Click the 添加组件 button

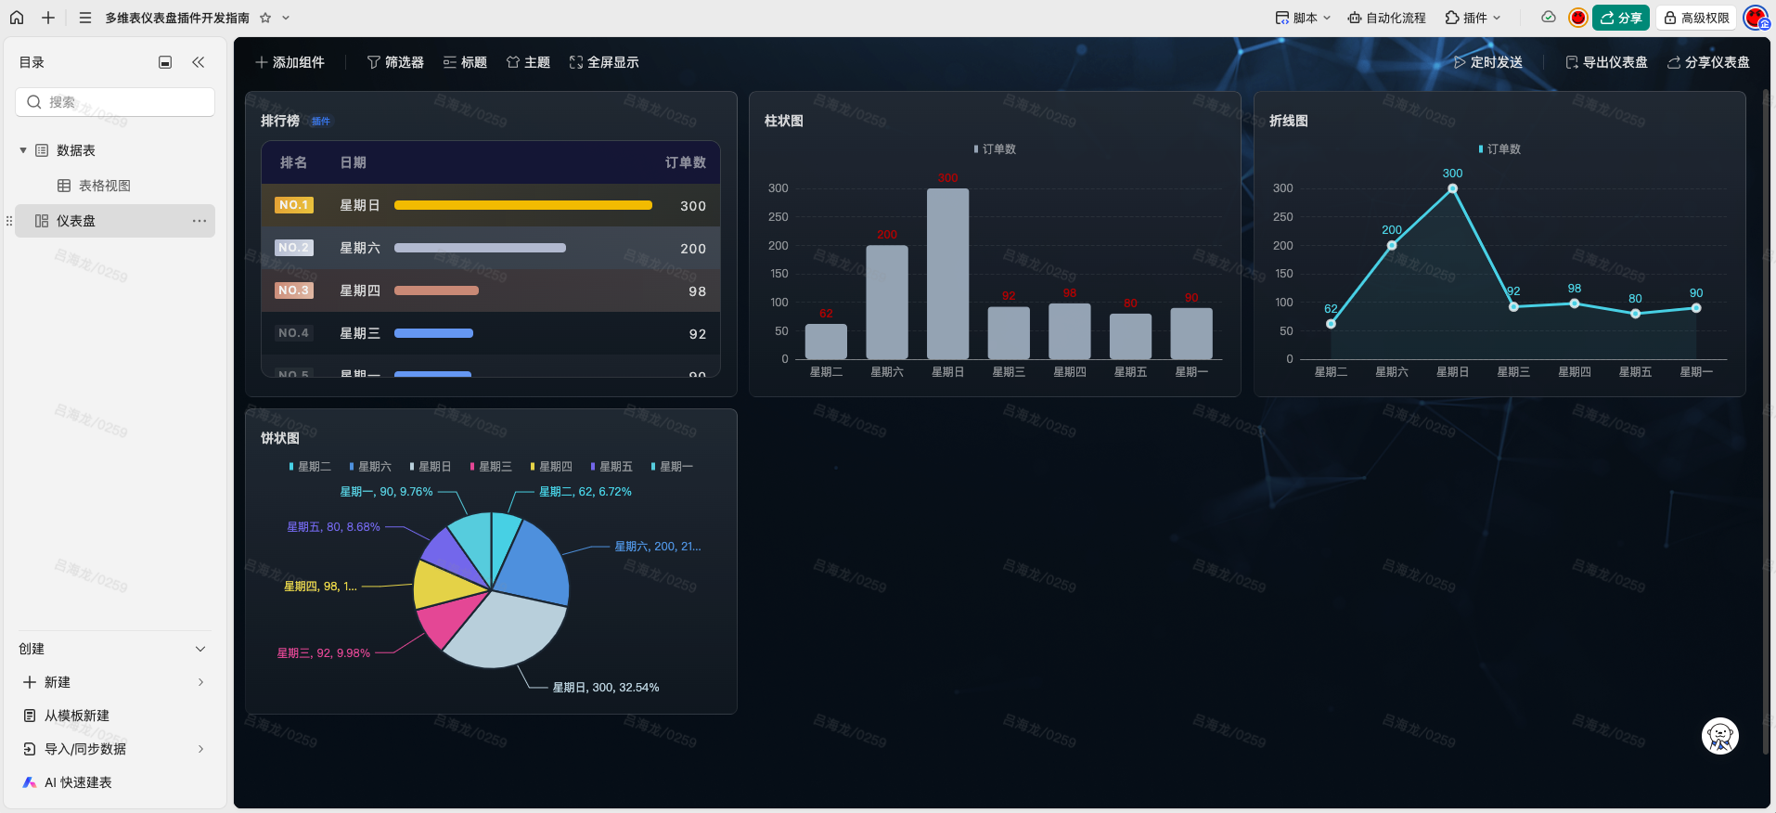pos(290,62)
